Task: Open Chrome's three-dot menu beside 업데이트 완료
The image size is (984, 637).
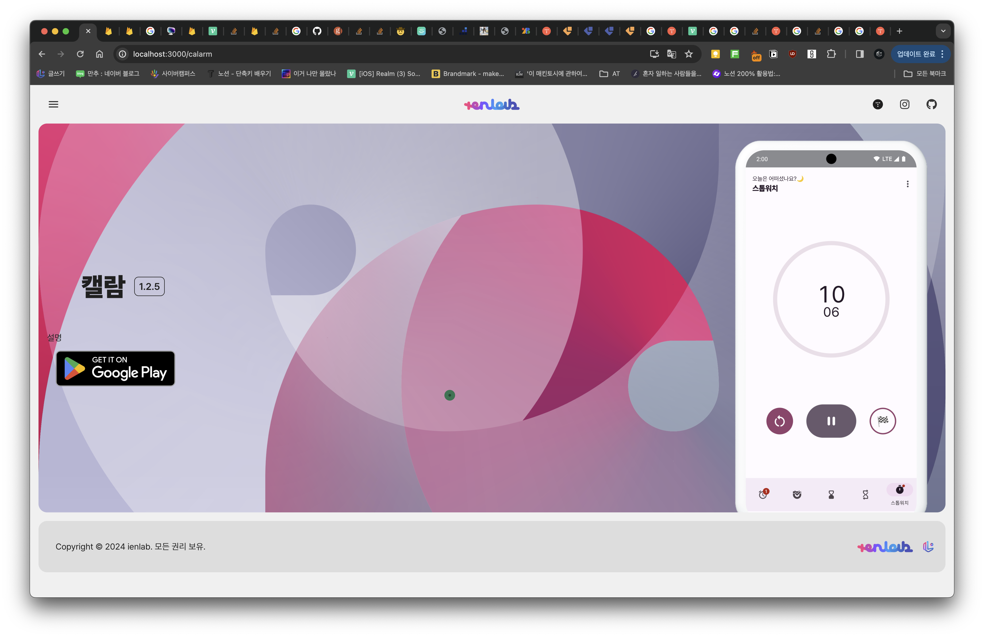Action: tap(942, 54)
